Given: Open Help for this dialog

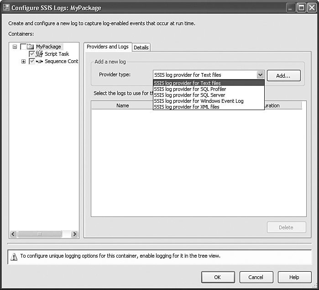Looking at the screenshot, I should (x=294, y=277).
